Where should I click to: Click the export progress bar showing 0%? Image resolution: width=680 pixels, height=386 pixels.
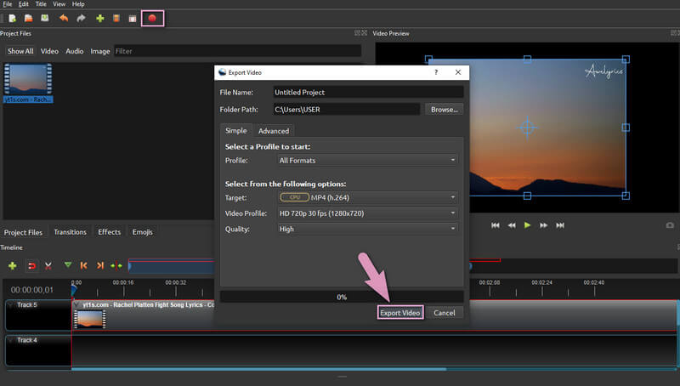342,297
